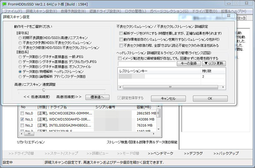The height and width of the screenshot is (168, 255).
Task: Click 標準値へ reset button
Action: point(97,97)
